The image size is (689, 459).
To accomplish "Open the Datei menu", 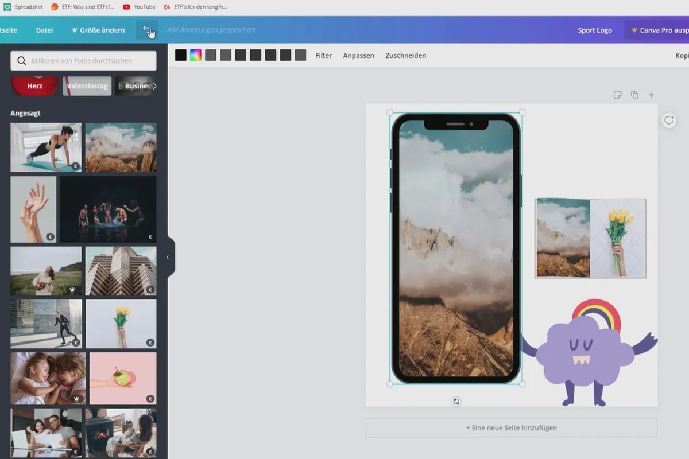I will [44, 30].
